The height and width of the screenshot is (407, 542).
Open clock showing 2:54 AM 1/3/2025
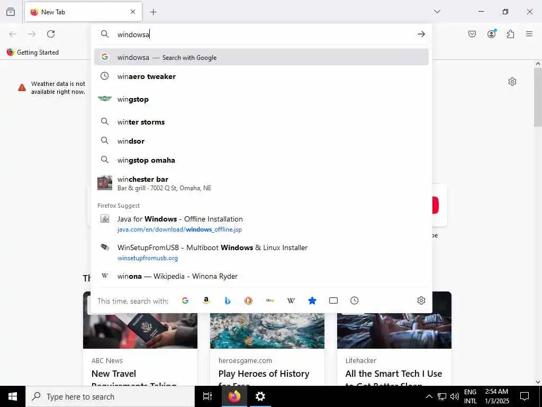[x=496, y=396]
